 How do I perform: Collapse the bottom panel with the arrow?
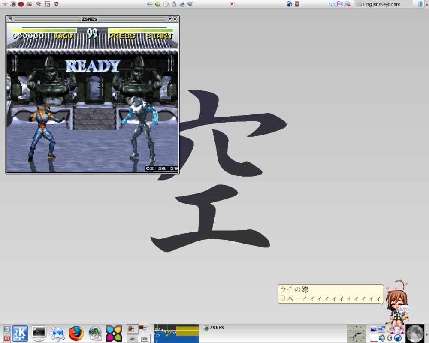point(426,334)
